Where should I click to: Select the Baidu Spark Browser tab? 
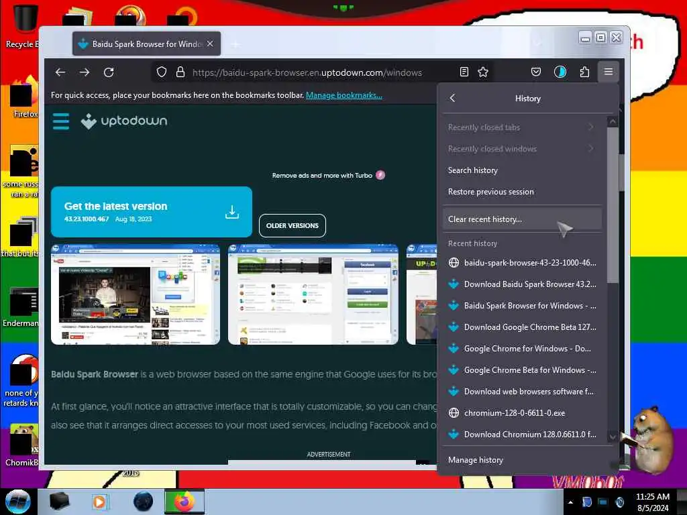tap(146, 44)
